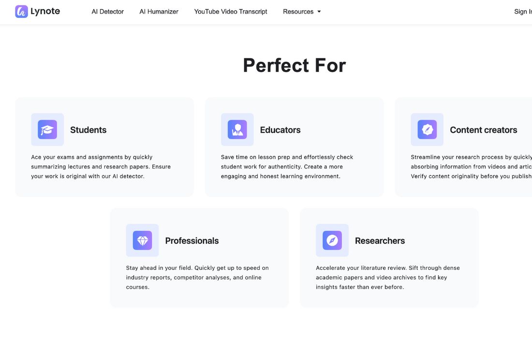Click the Professionals card heading
The height and width of the screenshot is (338, 532).
coord(192,241)
